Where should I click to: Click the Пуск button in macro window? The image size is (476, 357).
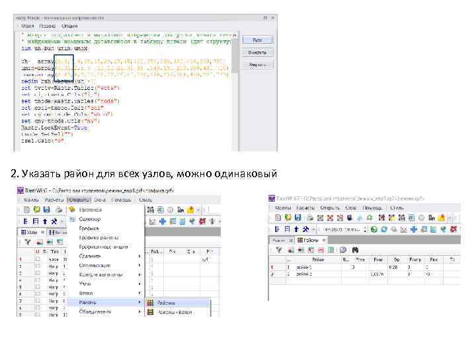(257, 40)
